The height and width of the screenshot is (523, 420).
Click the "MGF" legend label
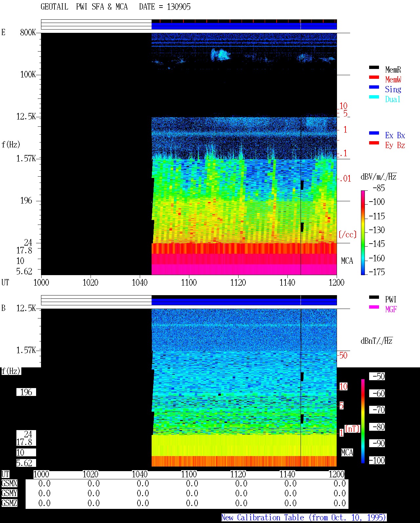tap(391, 309)
